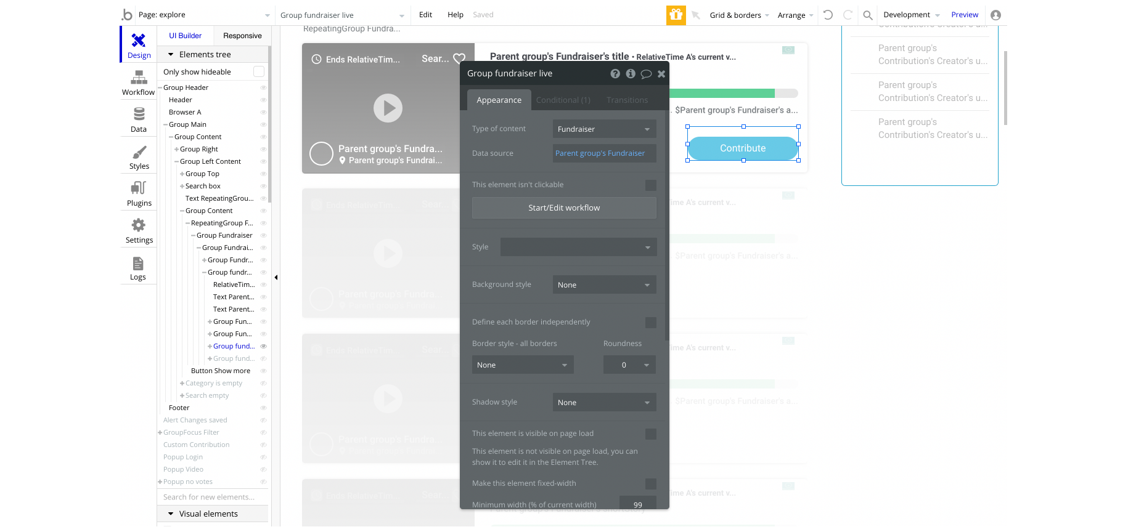Image resolution: width=1128 pixels, height=532 pixels.
Task: Collapse the Visual elements section
Action: click(x=171, y=514)
